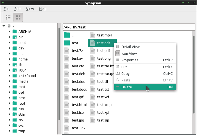Expand the lib folder in tree

(x=9, y=65)
